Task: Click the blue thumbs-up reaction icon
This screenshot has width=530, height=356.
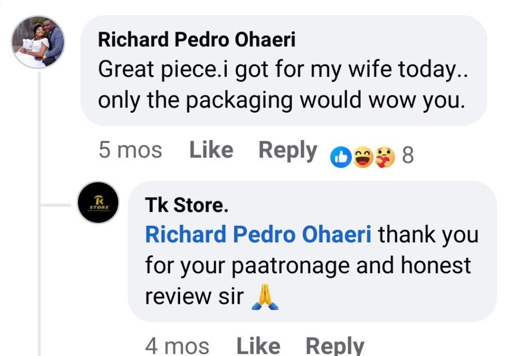Action: [x=341, y=157]
